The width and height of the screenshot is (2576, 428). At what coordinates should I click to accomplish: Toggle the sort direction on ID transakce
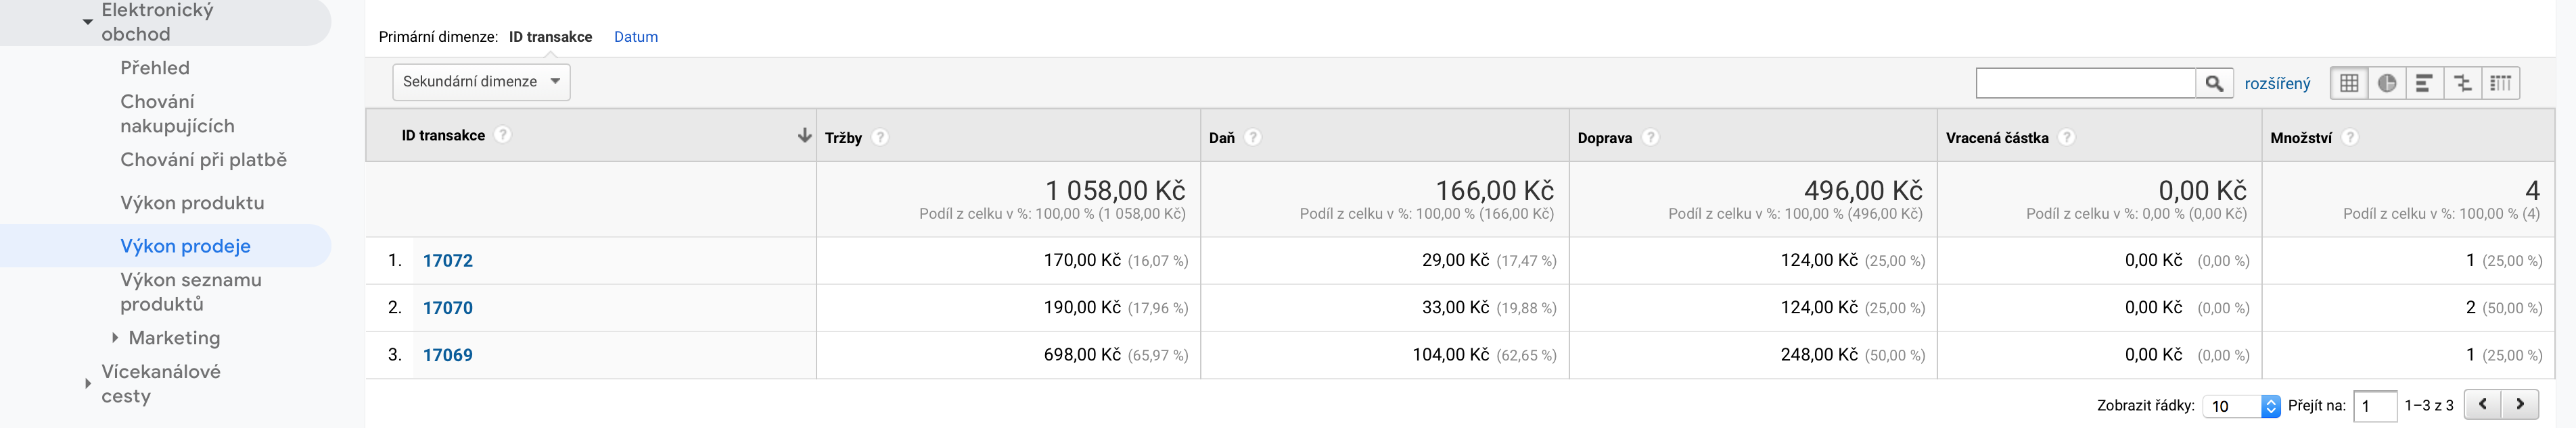point(806,136)
